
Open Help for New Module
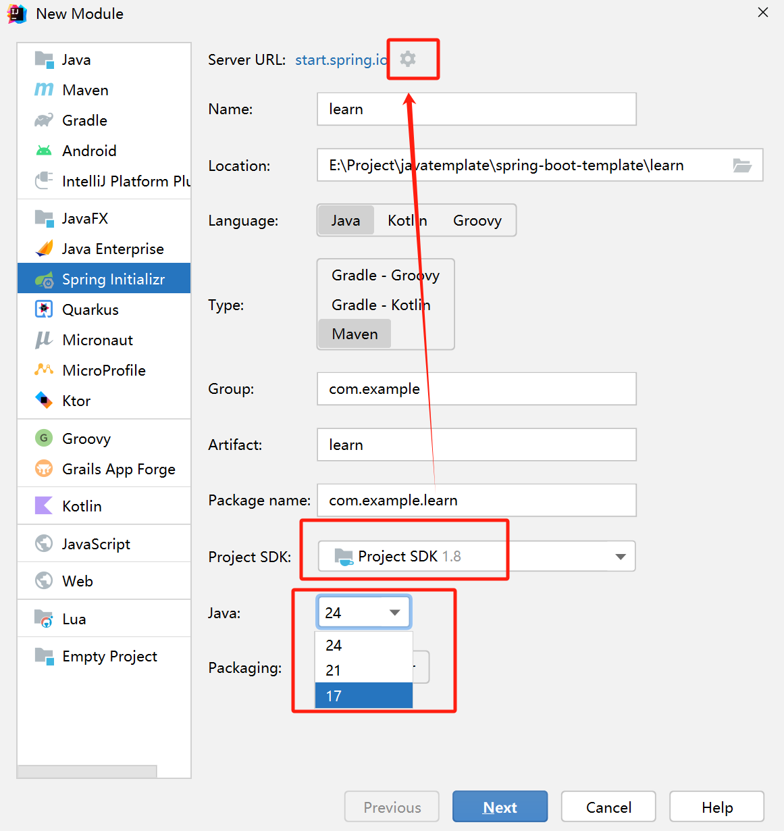point(716,807)
